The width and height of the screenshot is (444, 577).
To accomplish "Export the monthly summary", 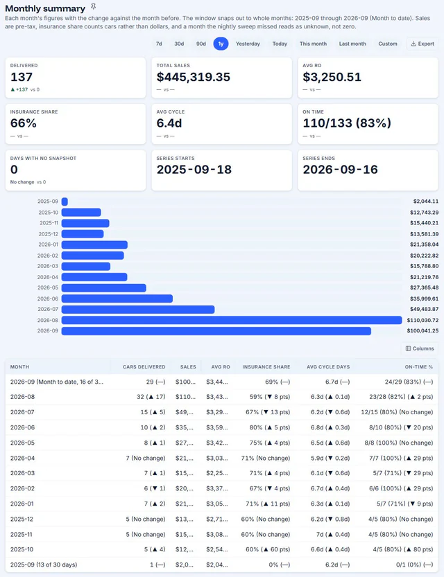I will [422, 44].
